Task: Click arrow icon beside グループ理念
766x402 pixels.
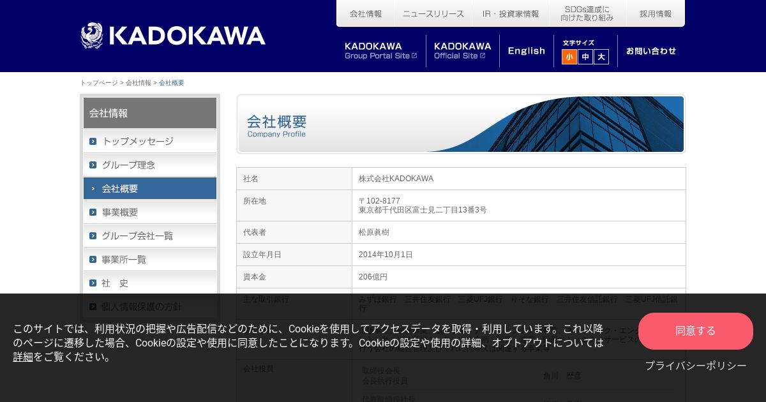Action: click(x=93, y=165)
